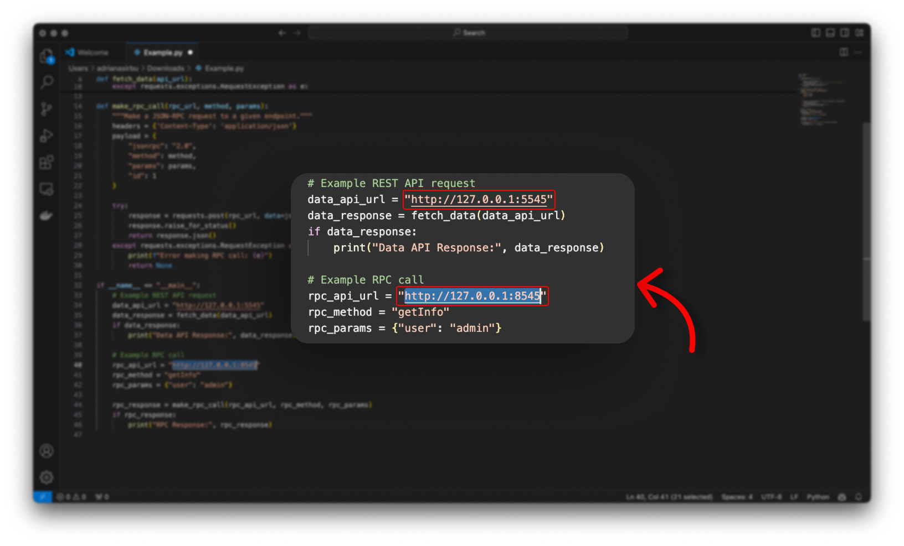904x546 pixels.
Task: Split the editor to the right
Action: (844, 52)
